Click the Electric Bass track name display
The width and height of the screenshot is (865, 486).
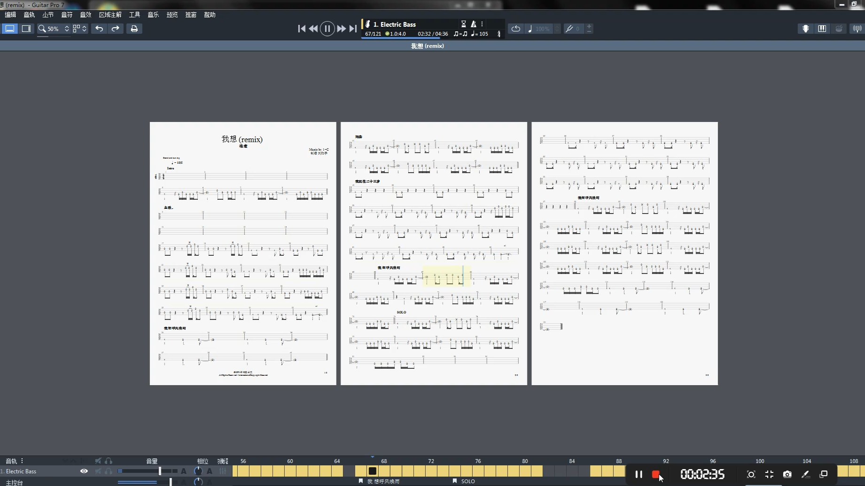[x=394, y=24]
